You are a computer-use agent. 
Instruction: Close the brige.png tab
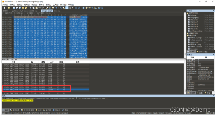(x=52, y=11)
